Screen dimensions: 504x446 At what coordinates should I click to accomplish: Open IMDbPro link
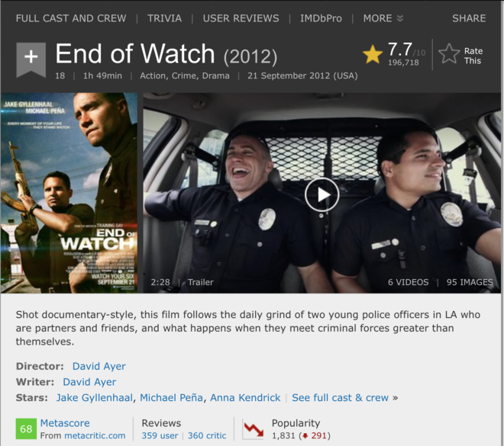321,18
